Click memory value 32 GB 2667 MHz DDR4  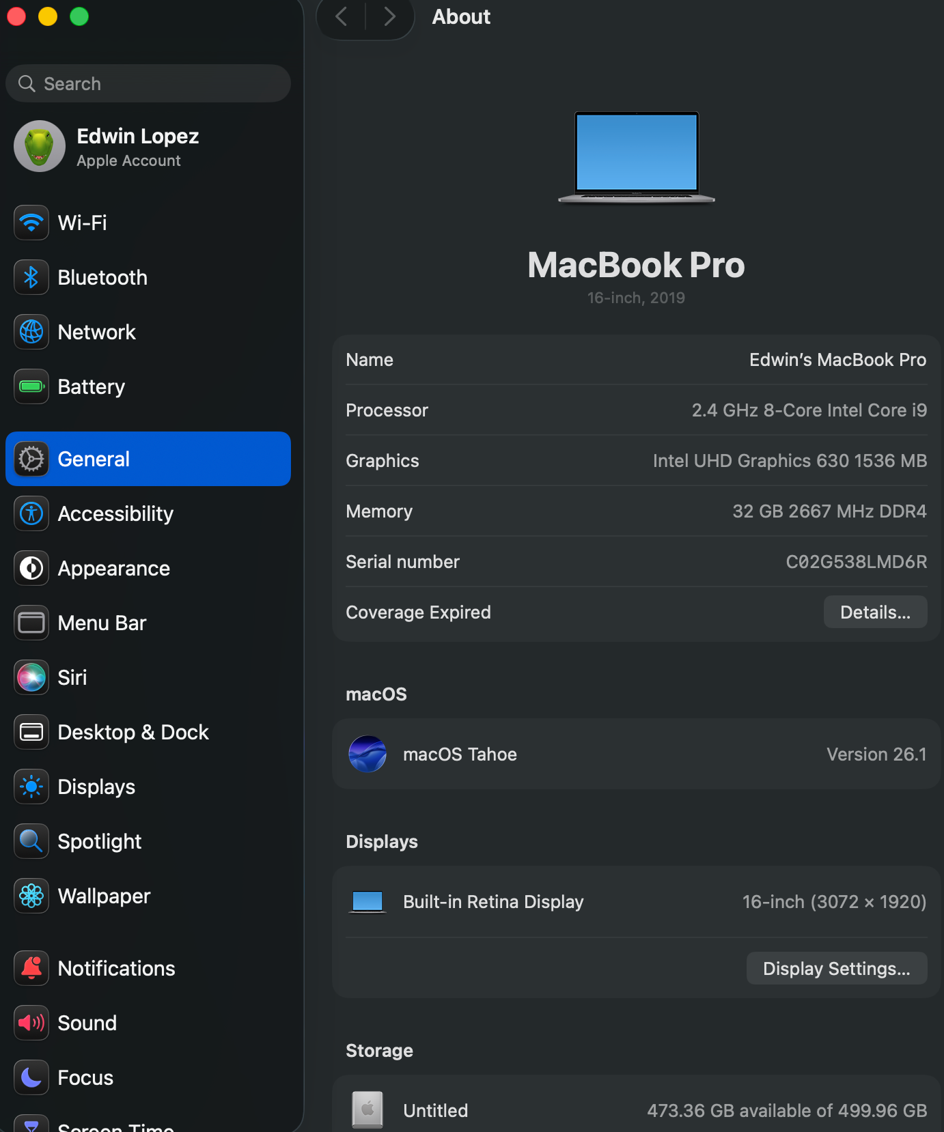coord(830,511)
